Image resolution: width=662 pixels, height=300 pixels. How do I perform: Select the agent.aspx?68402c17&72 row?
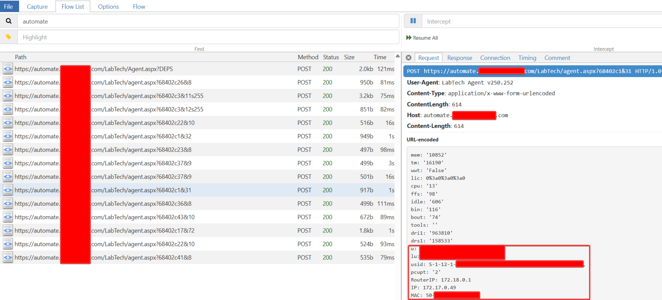pos(197,231)
